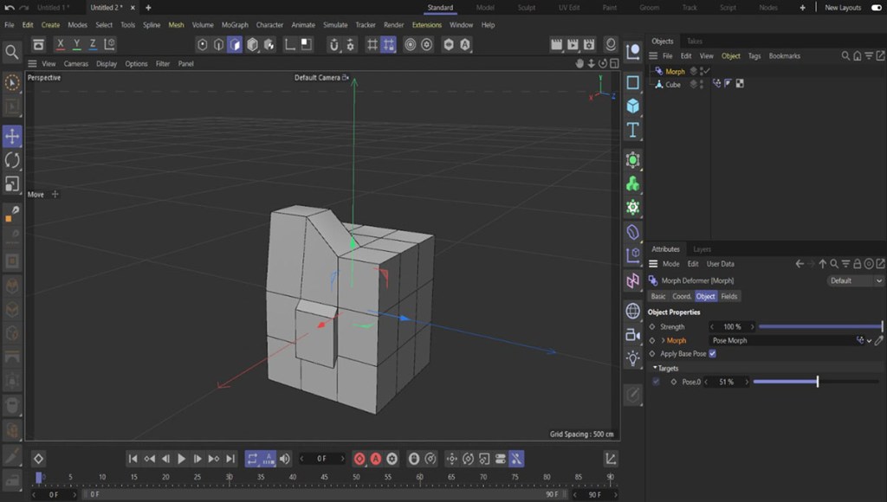The height and width of the screenshot is (502, 887).
Task: Open the New Layouts button
Action: tap(842, 8)
